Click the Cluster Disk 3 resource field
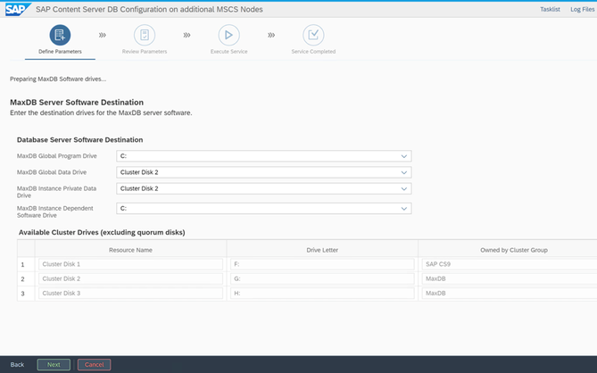The width and height of the screenshot is (597, 373). coord(130,293)
